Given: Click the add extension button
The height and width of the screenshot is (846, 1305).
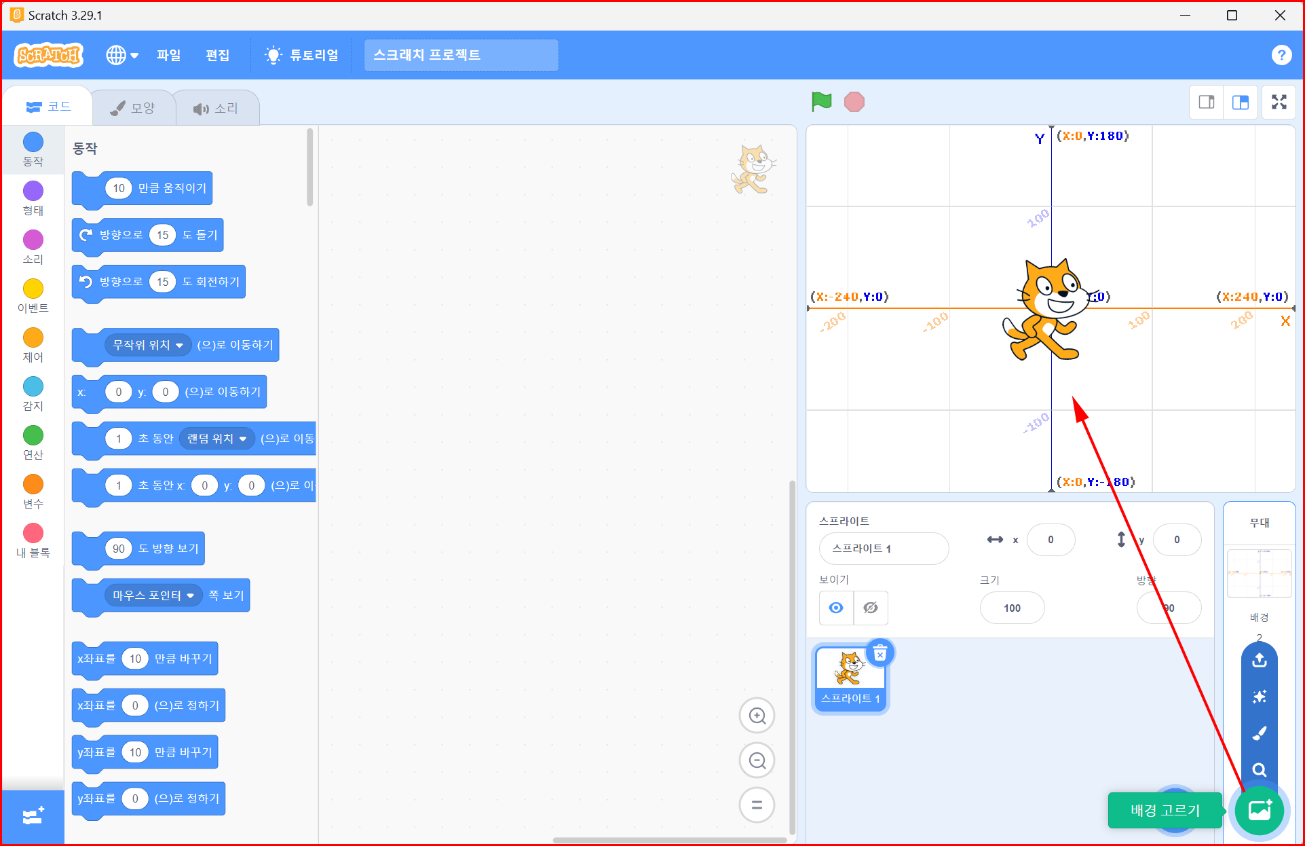Looking at the screenshot, I should [33, 816].
